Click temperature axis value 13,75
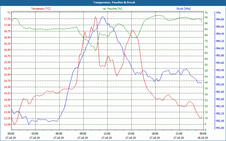Image resolution: width=226 pixels, height=141 pixels. tap(8, 106)
